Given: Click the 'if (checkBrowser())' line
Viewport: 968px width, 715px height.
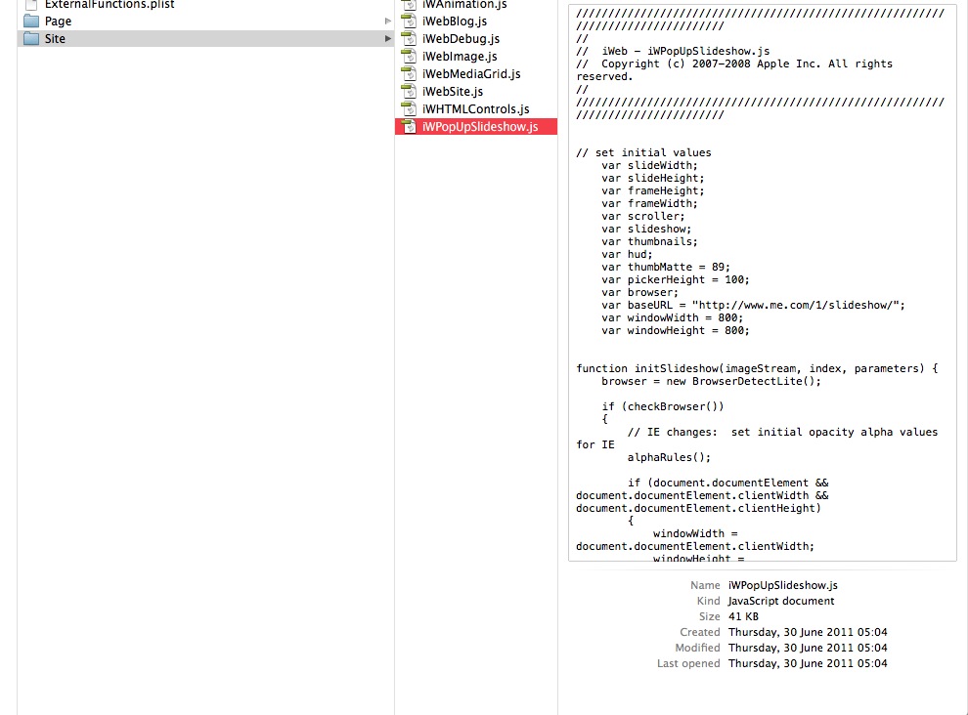Looking at the screenshot, I should click(x=662, y=406).
